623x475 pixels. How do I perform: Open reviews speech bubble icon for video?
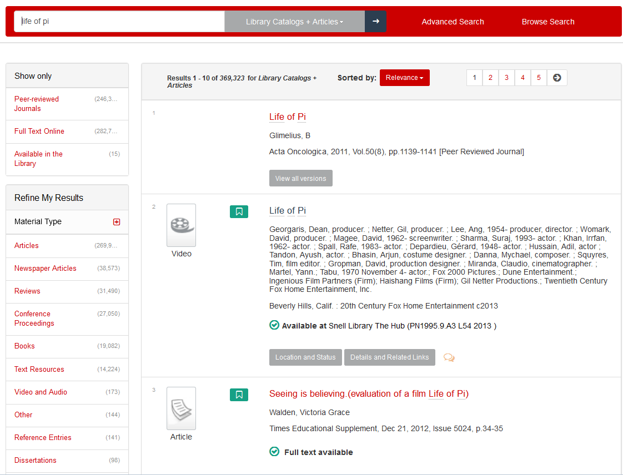(449, 357)
